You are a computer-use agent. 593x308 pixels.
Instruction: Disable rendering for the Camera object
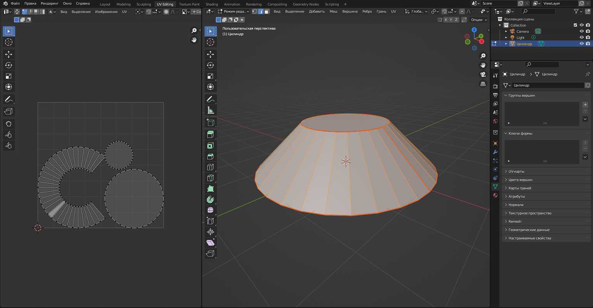point(588,32)
